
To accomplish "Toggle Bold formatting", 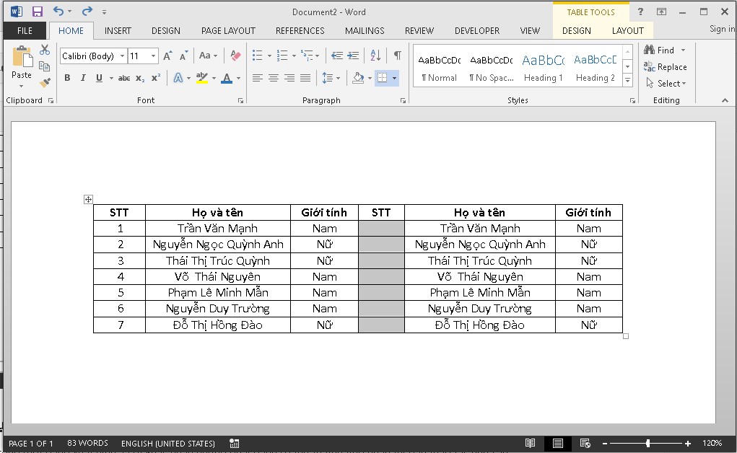I will pyautogui.click(x=67, y=78).
